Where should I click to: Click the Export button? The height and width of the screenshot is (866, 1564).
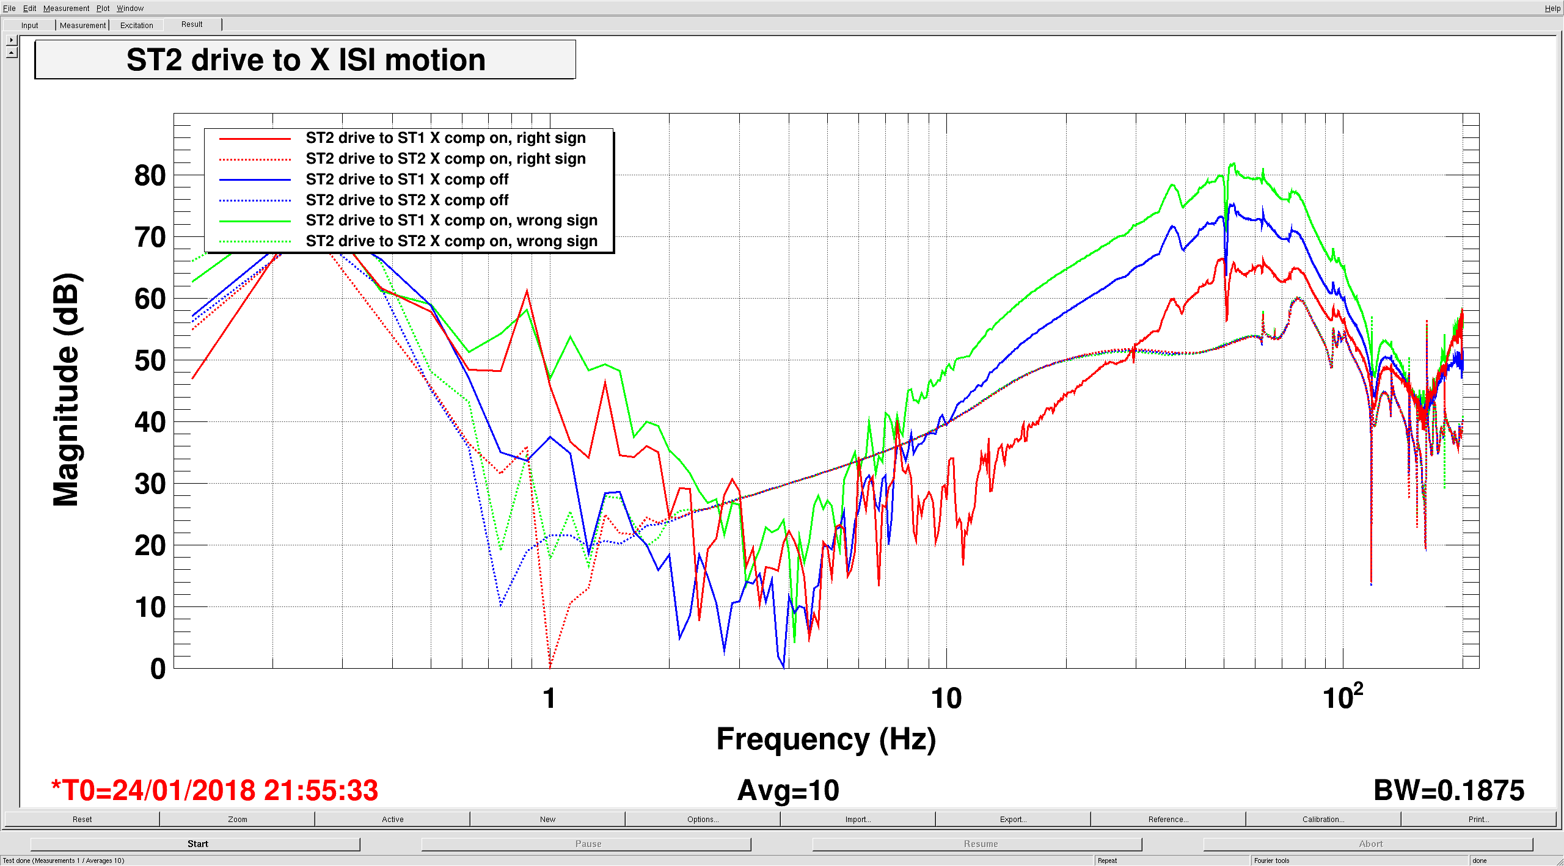1013,819
